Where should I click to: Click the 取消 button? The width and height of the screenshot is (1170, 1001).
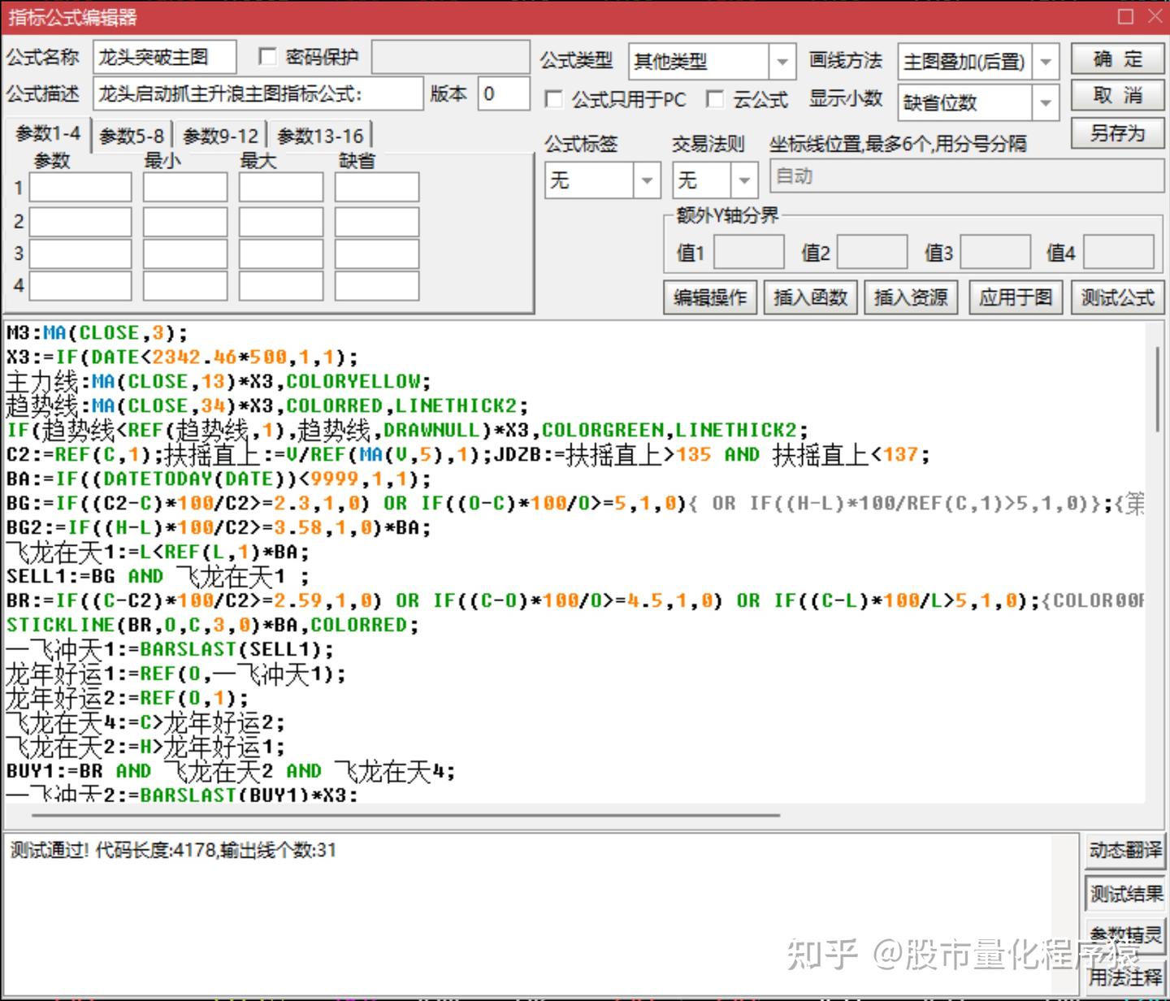point(1117,96)
